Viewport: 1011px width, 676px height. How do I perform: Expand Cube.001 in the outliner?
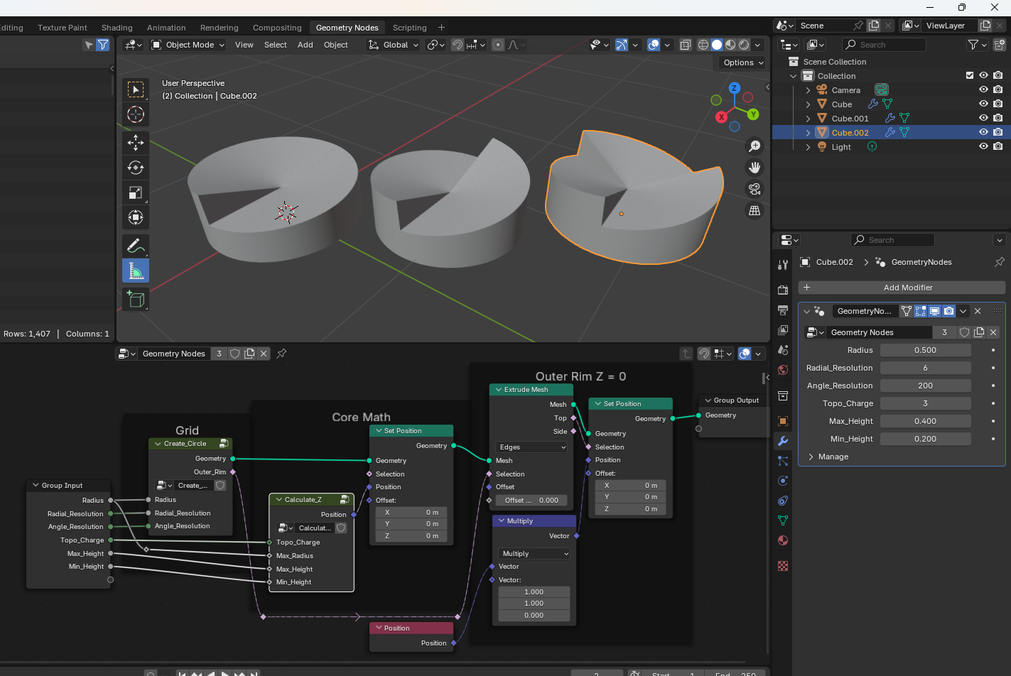tap(808, 119)
